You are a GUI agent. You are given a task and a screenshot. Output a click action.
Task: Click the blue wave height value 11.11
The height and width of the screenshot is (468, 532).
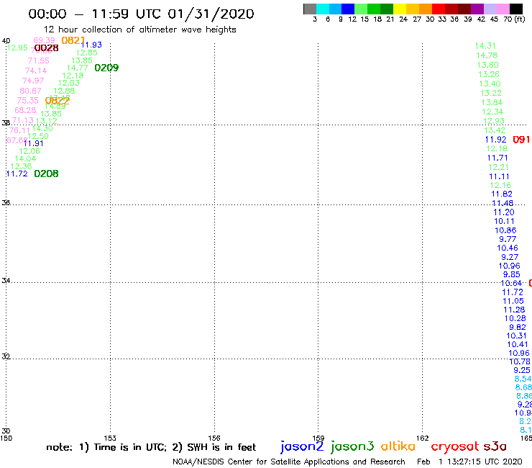[x=499, y=176]
